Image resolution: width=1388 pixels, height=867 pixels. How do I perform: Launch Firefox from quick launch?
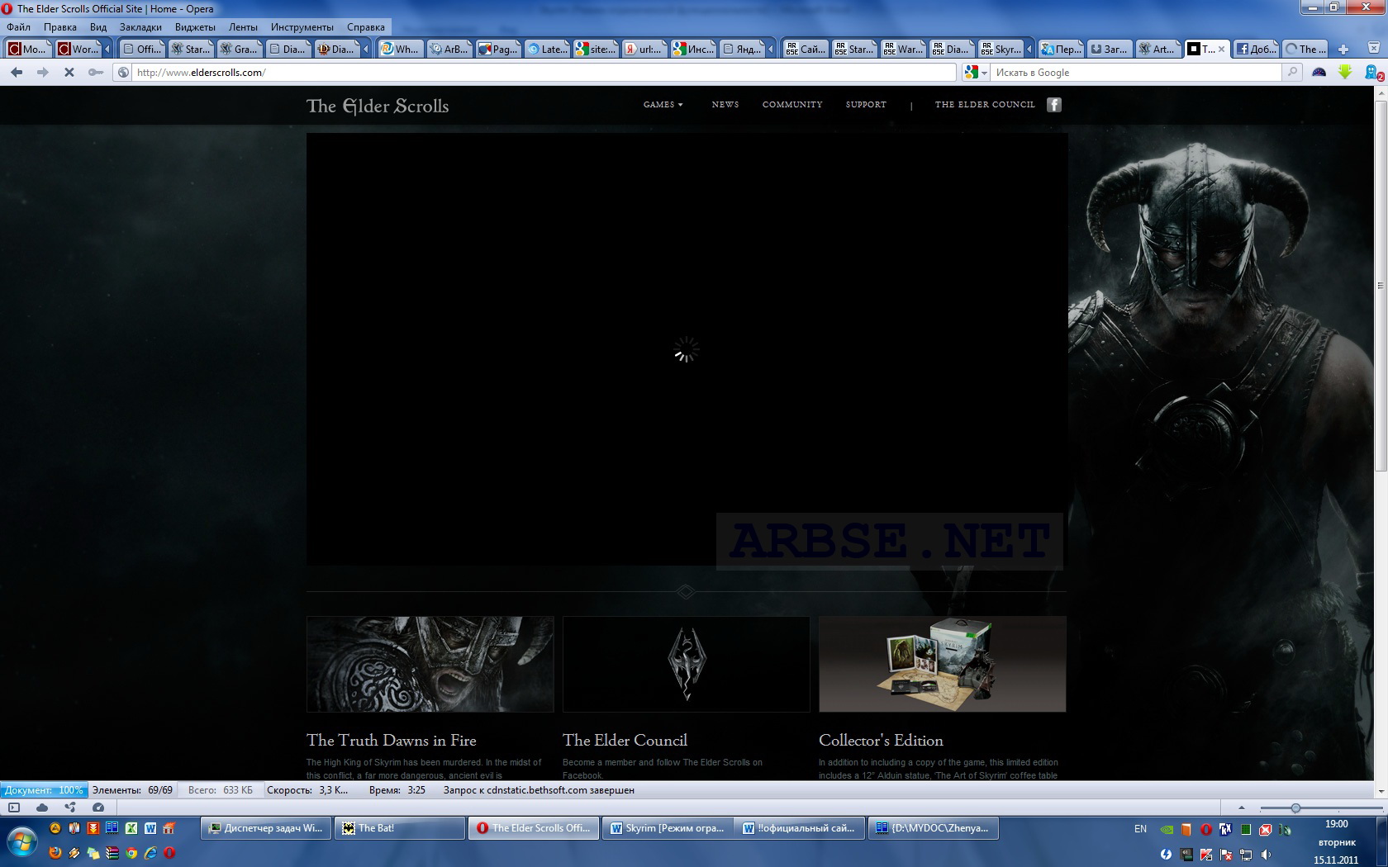click(55, 853)
